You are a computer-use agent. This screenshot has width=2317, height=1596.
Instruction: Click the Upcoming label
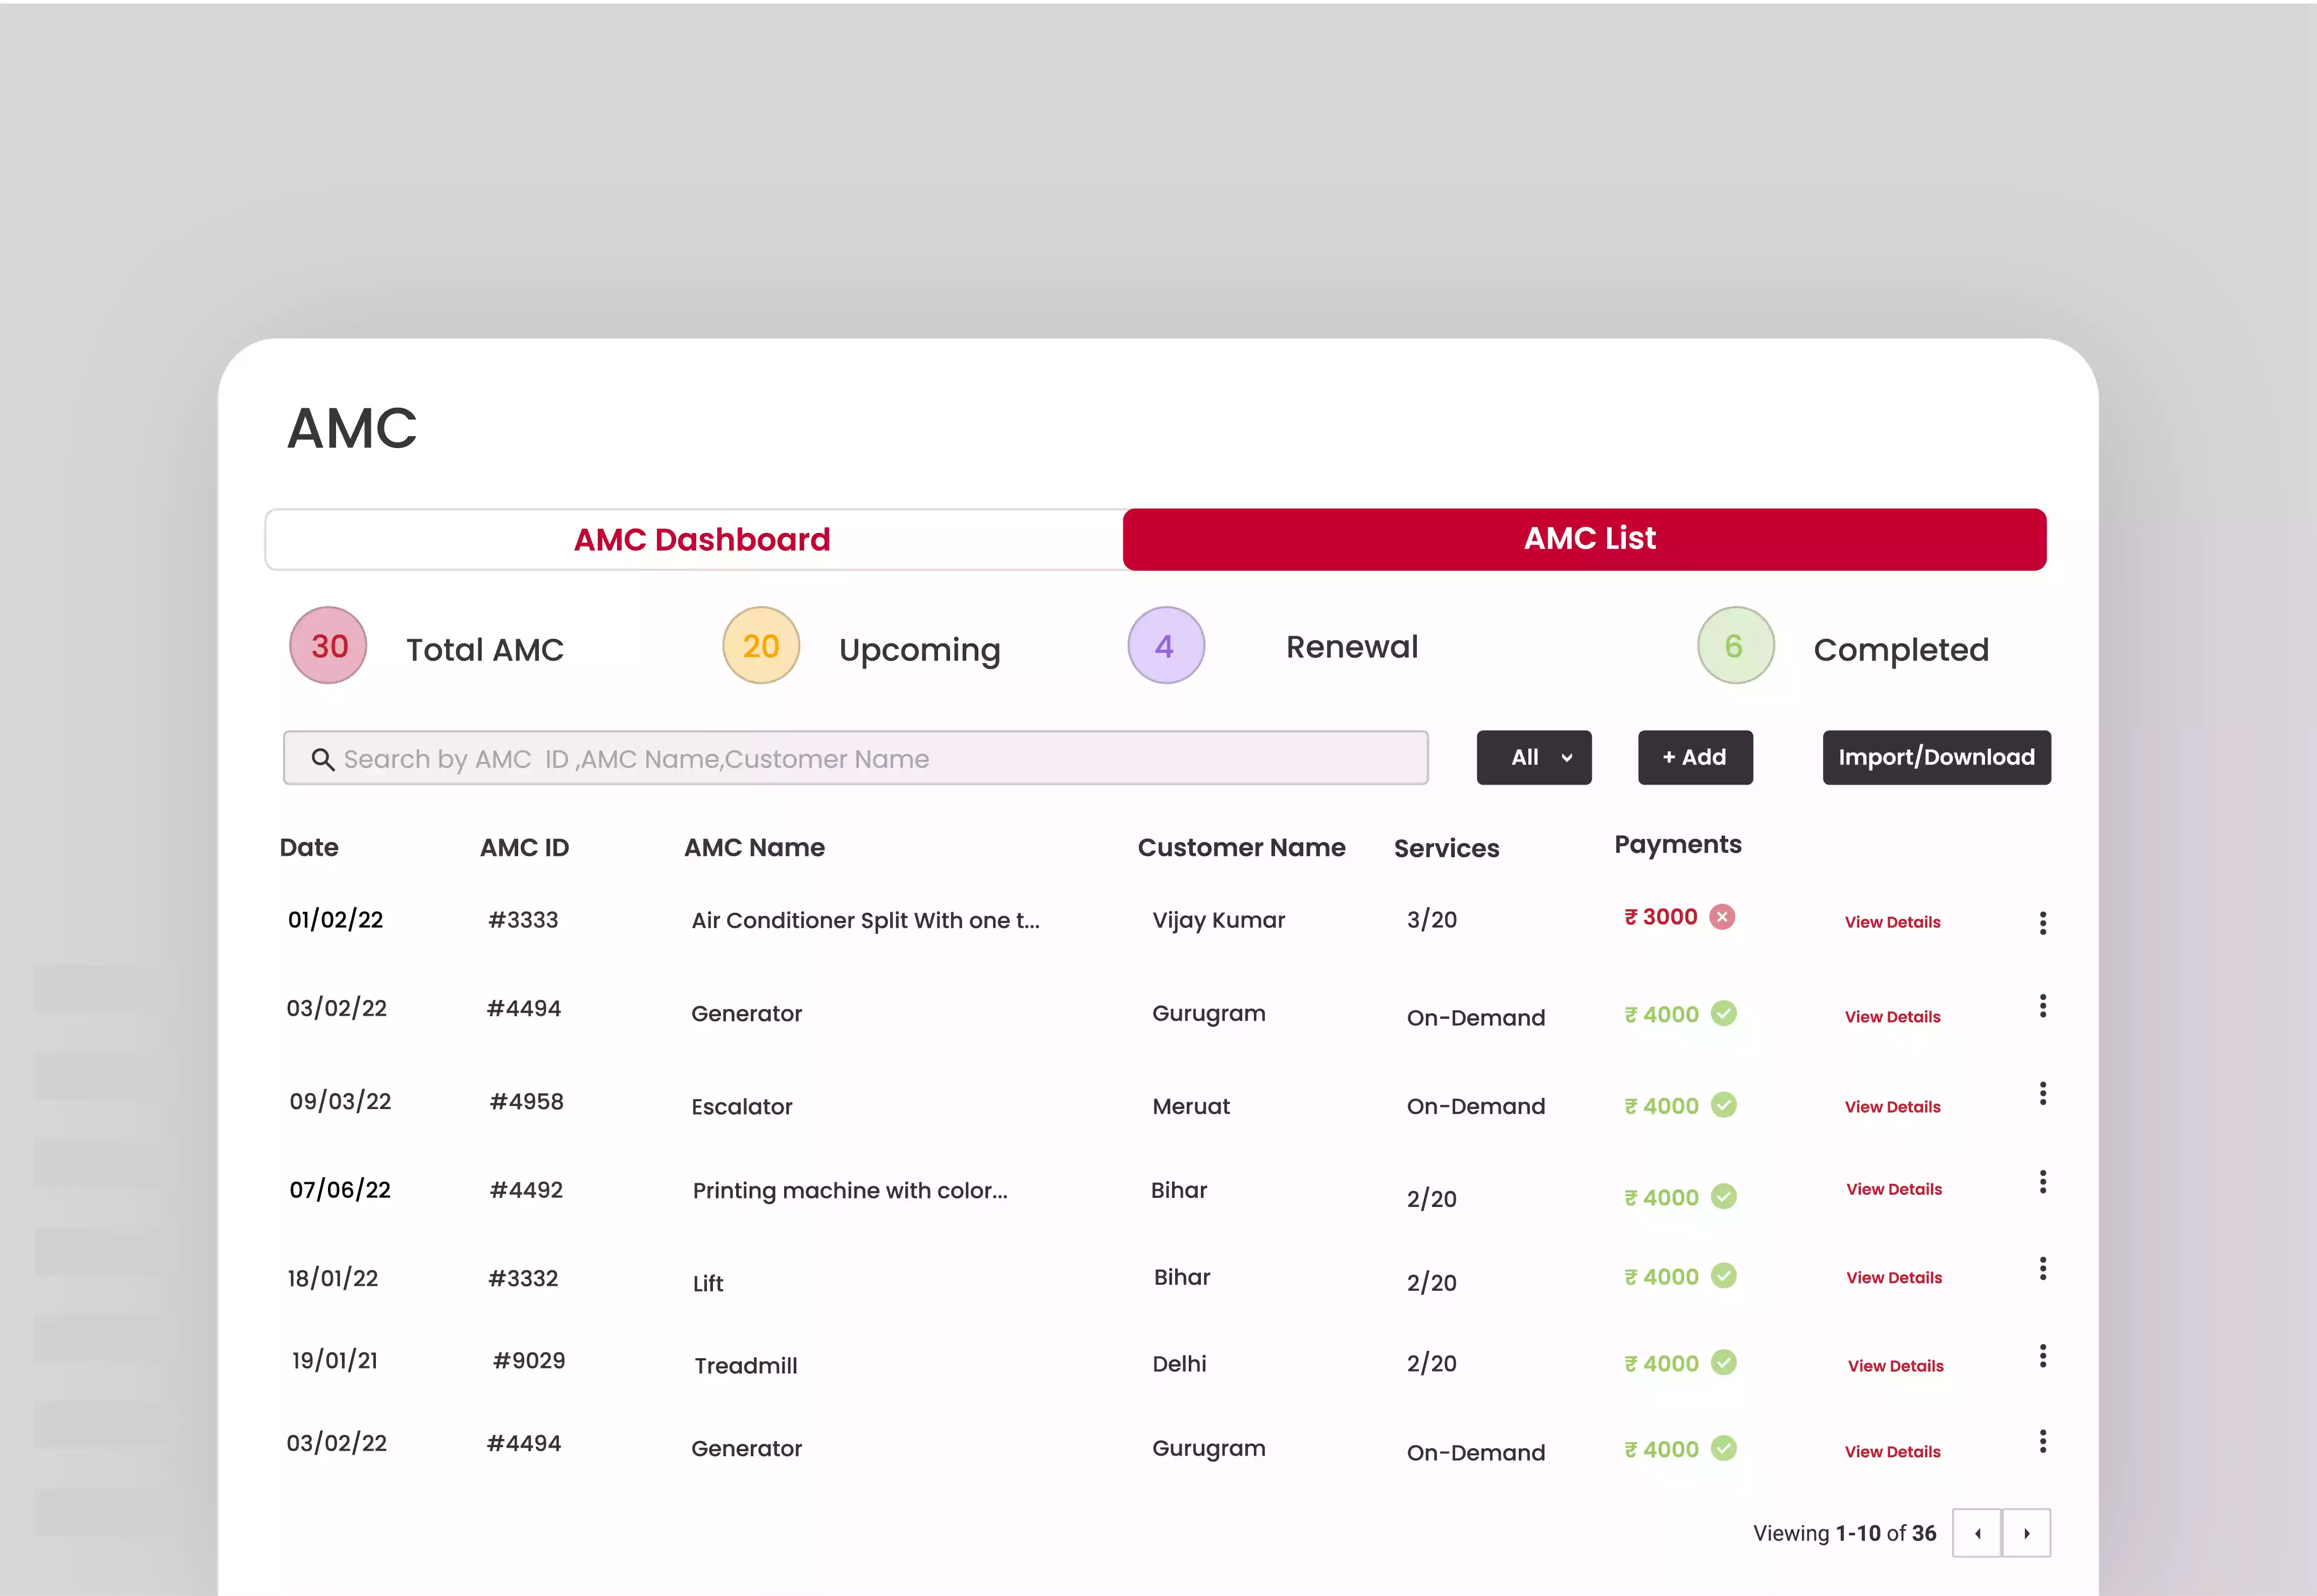[x=920, y=651]
